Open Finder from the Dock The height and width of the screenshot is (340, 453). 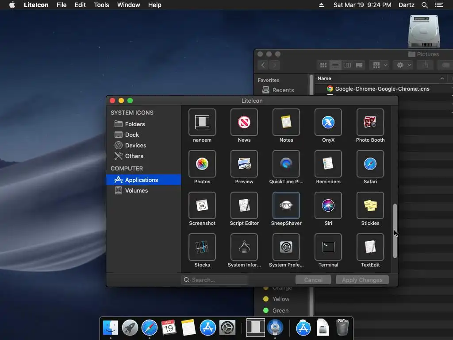(110, 328)
